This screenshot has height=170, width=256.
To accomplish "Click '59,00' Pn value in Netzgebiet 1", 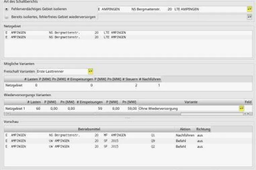I will (132, 108).
